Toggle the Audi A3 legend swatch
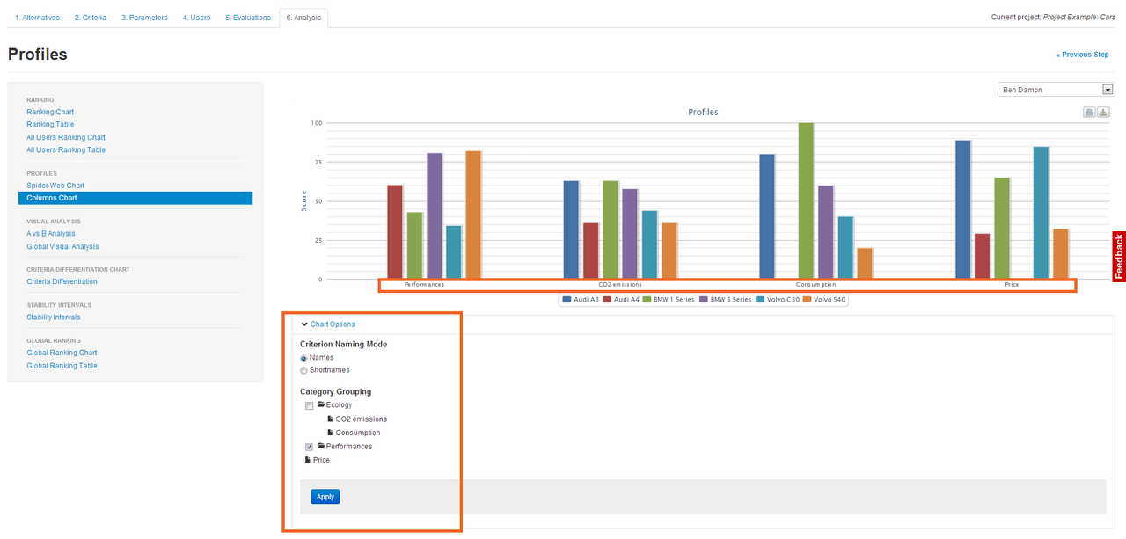The image size is (1126, 539). click(567, 300)
